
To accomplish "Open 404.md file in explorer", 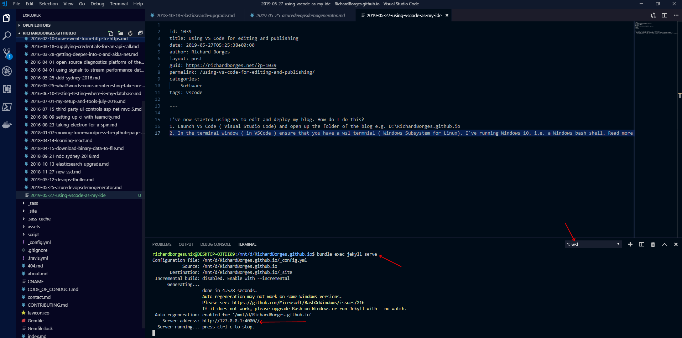I will (35, 266).
